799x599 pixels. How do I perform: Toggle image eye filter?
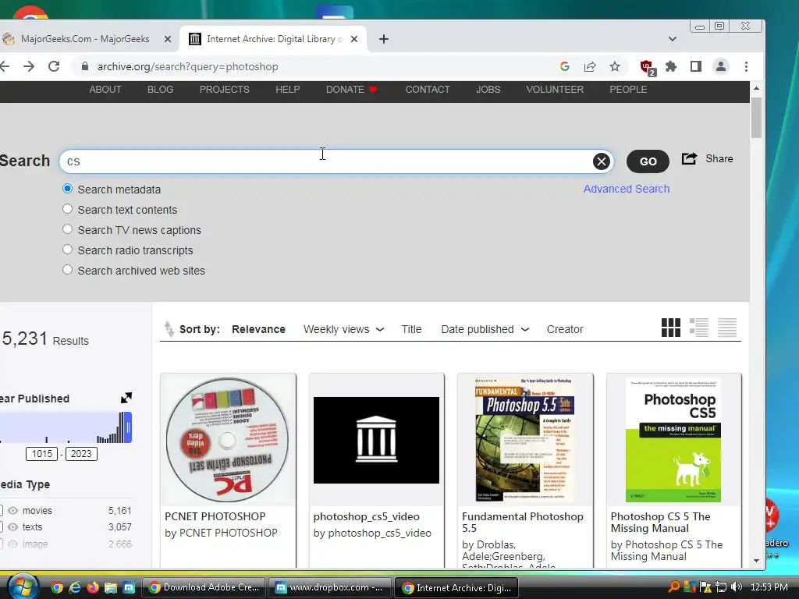pyautogui.click(x=12, y=544)
